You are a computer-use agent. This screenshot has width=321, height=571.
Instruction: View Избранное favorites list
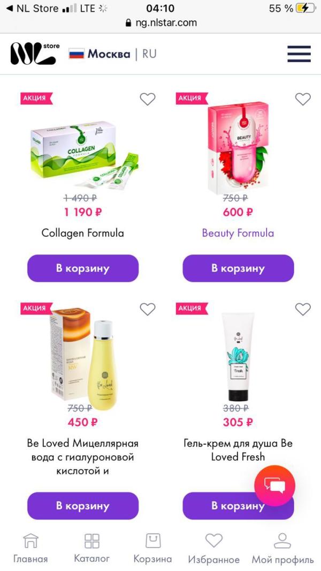pos(214,548)
